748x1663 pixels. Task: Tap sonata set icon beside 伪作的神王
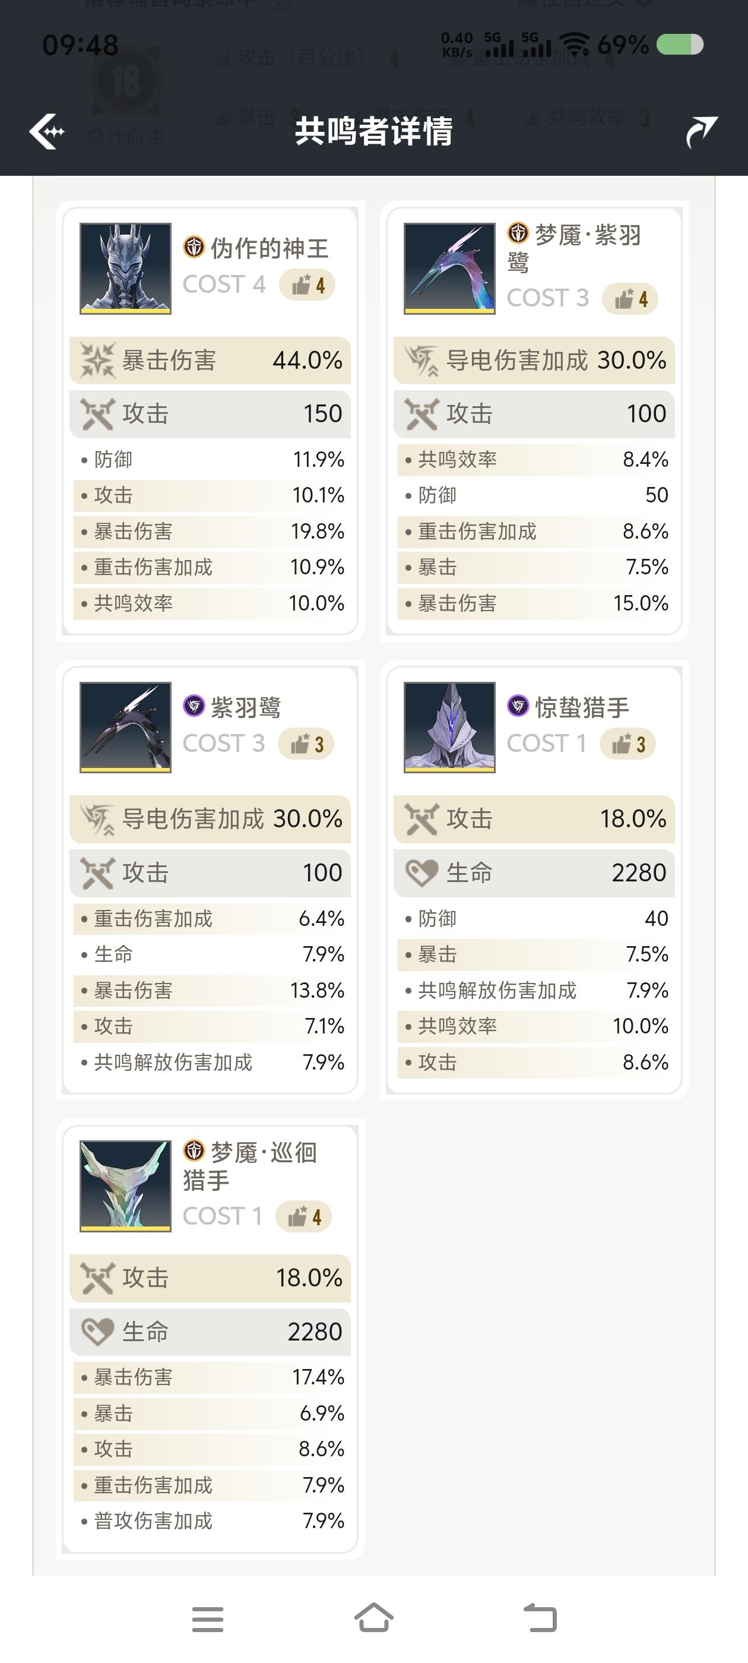194,246
